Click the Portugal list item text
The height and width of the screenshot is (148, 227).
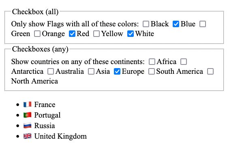47,115
